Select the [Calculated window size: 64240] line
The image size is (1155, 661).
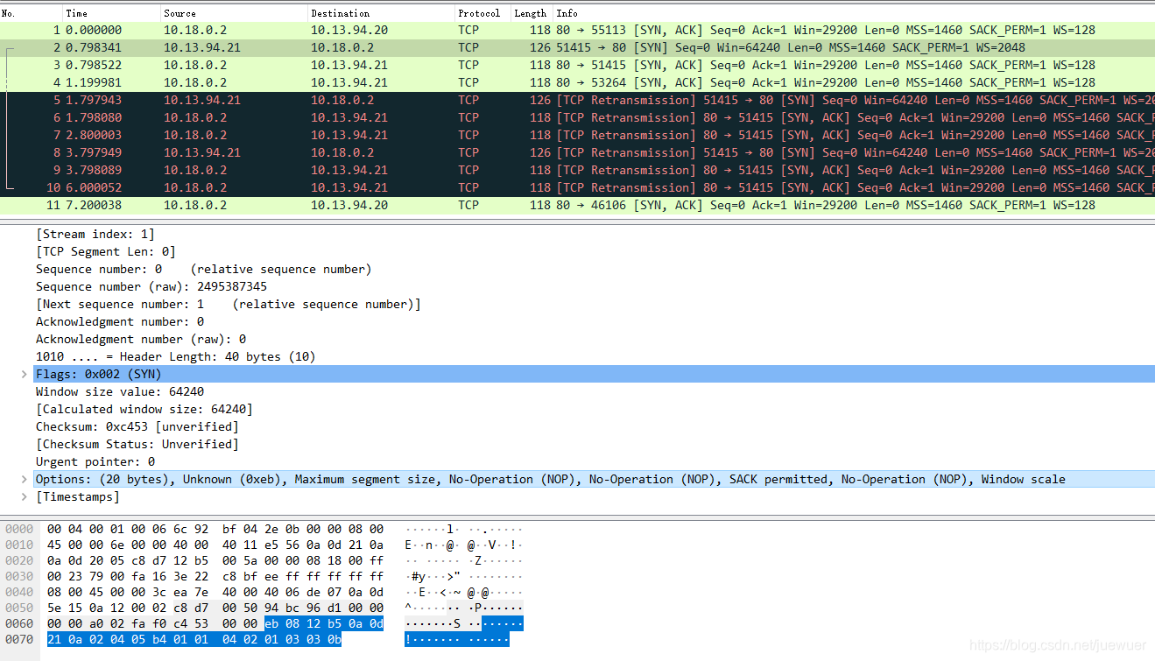pyautogui.click(x=144, y=409)
